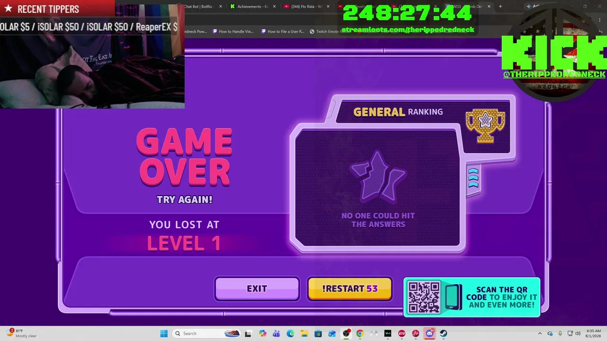Open the red GT3 app taskbar icon
This screenshot has height=341, width=607.
pyautogui.click(x=402, y=333)
